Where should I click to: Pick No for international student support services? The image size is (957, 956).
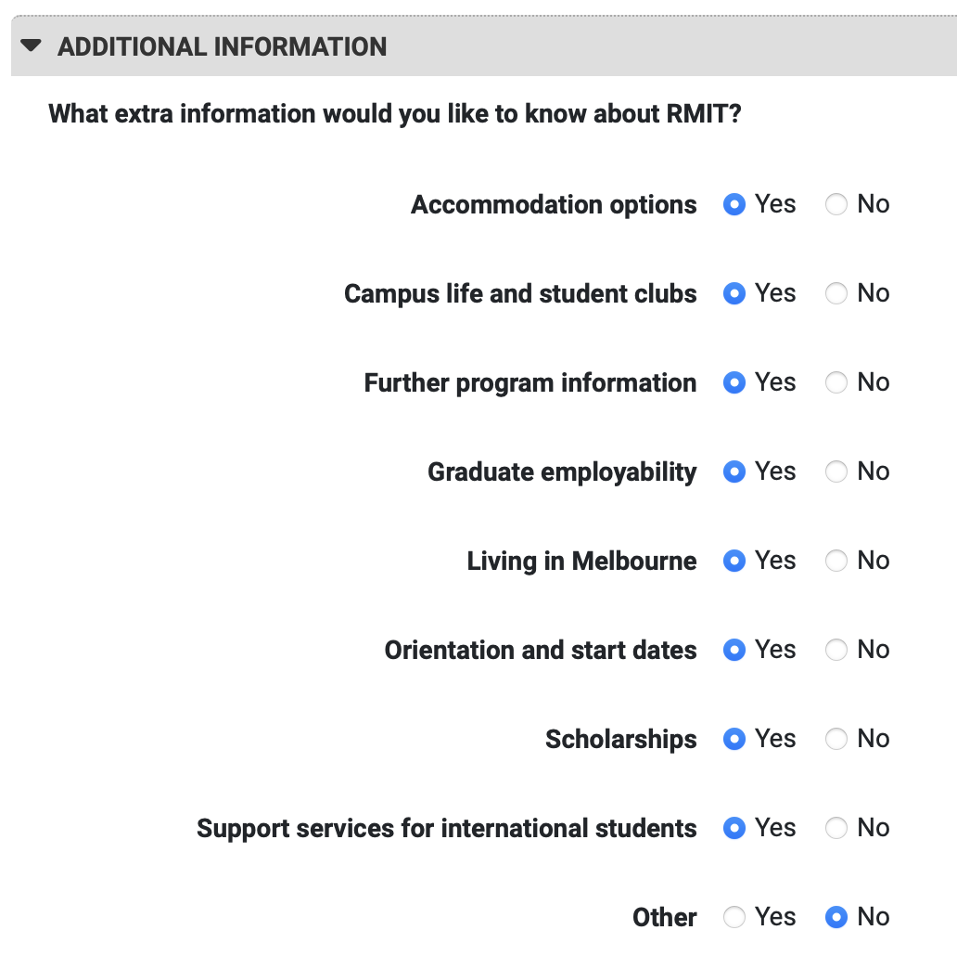pyautogui.click(x=836, y=828)
